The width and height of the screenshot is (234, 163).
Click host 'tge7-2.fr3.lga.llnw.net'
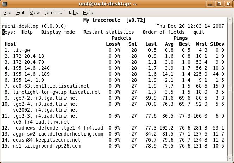click(45, 98)
